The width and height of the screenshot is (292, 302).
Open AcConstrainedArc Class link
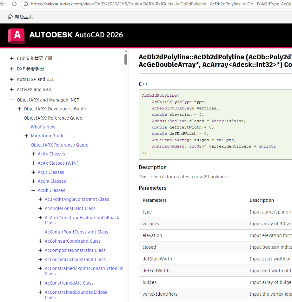pyautogui.click(x=69, y=283)
